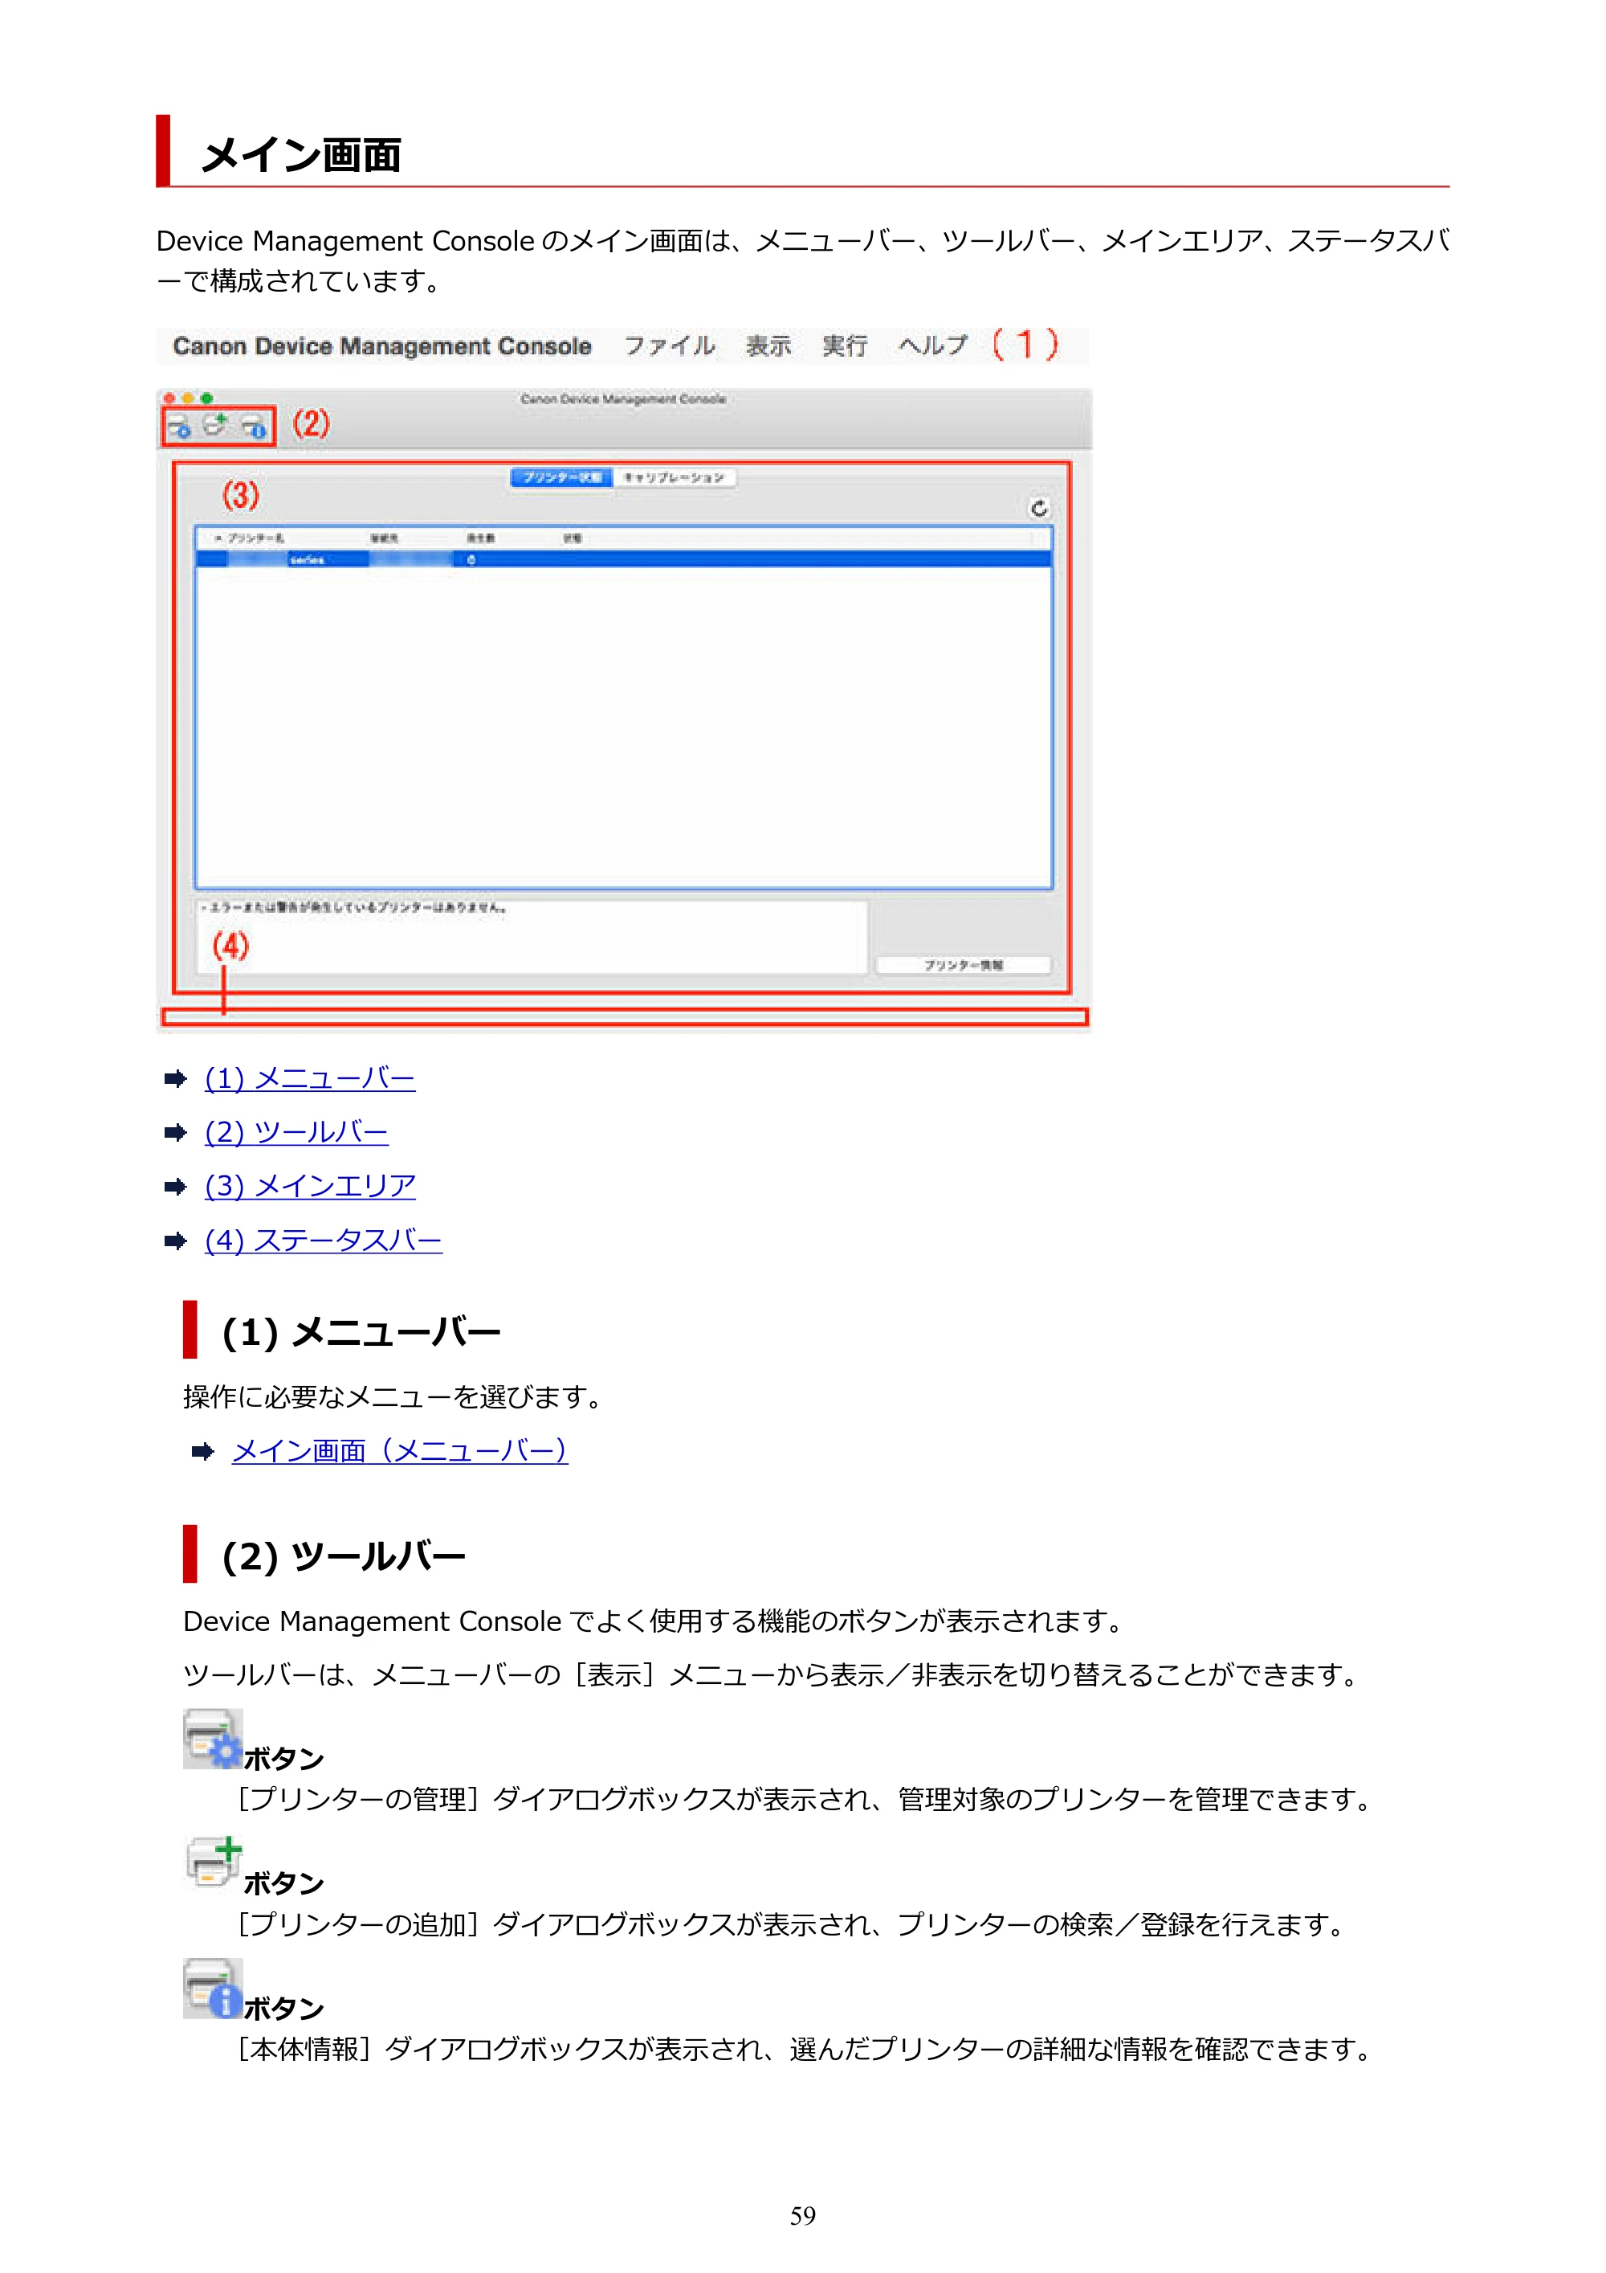Follow the (4) ステータスバー link
This screenshot has width=1606, height=2273.
[x=324, y=1241]
